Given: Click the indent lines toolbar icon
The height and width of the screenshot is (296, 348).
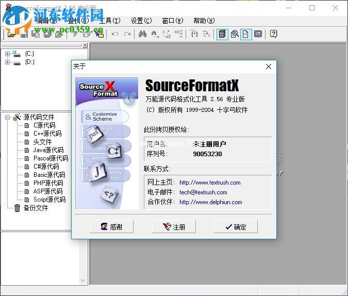Looking at the screenshot, I should [179, 34].
